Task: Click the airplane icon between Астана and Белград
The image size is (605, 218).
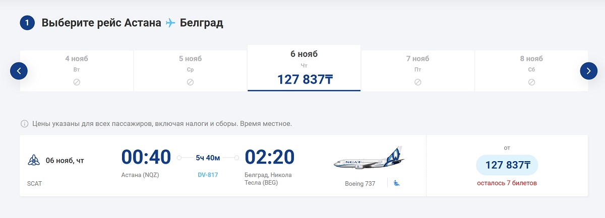Action: pyautogui.click(x=170, y=23)
